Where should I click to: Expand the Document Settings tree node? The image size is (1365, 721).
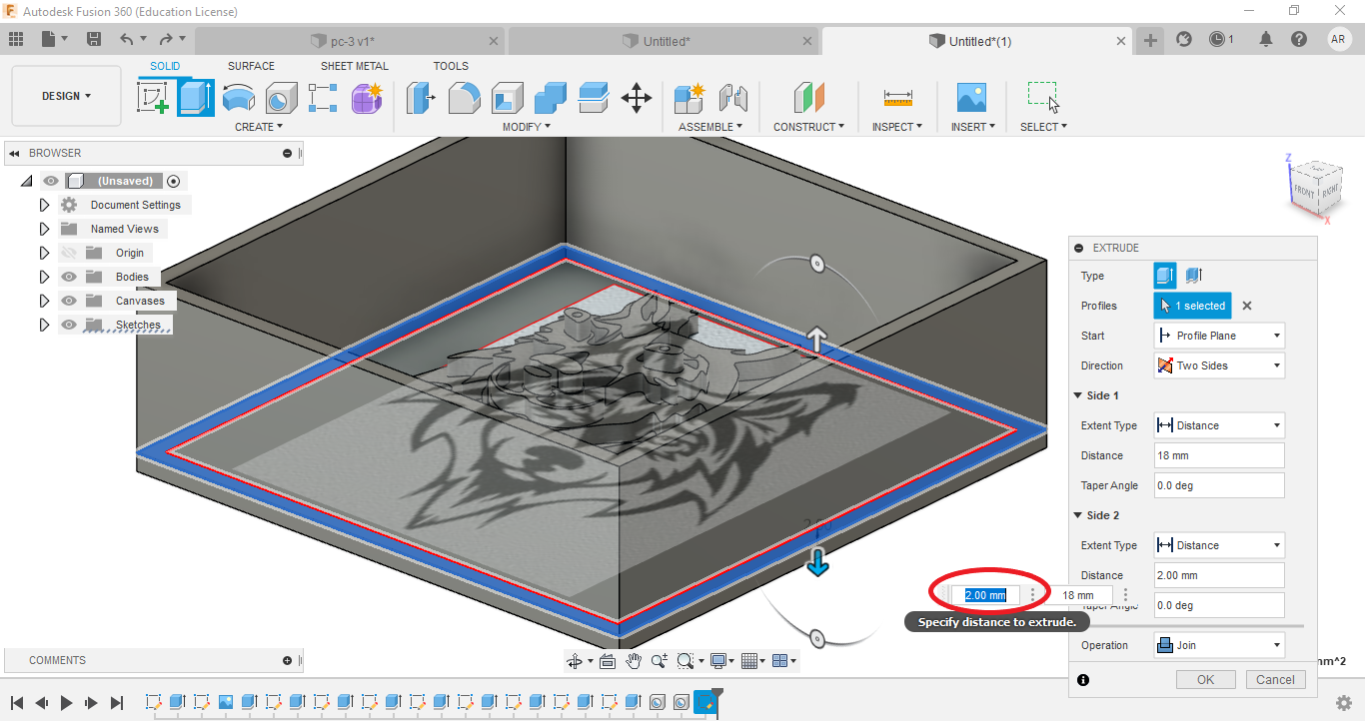44,205
